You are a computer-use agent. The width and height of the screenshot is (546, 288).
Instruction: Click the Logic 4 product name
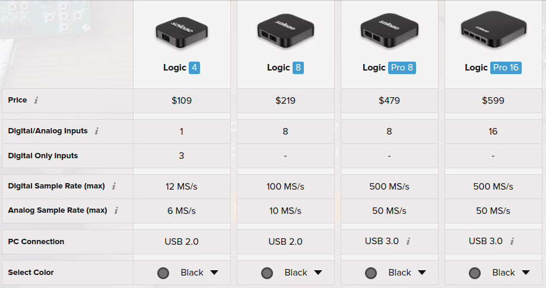click(182, 68)
